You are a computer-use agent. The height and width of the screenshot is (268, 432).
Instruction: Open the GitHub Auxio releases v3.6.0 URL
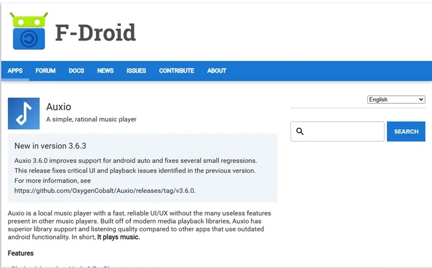point(105,191)
